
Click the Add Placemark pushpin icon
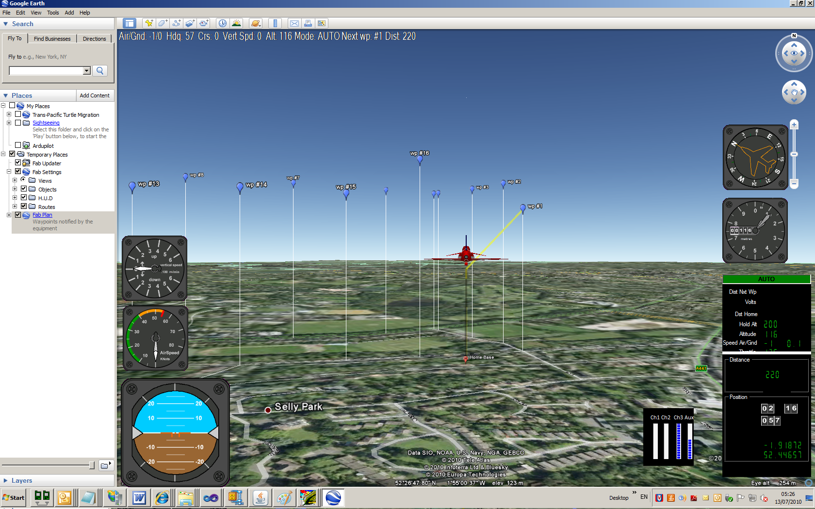pos(149,23)
